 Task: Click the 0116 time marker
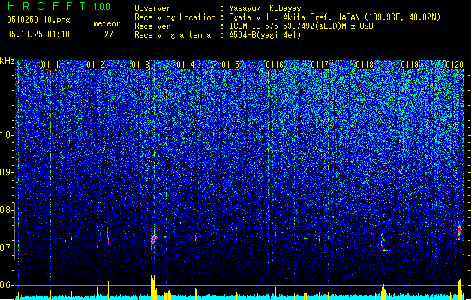[275, 64]
